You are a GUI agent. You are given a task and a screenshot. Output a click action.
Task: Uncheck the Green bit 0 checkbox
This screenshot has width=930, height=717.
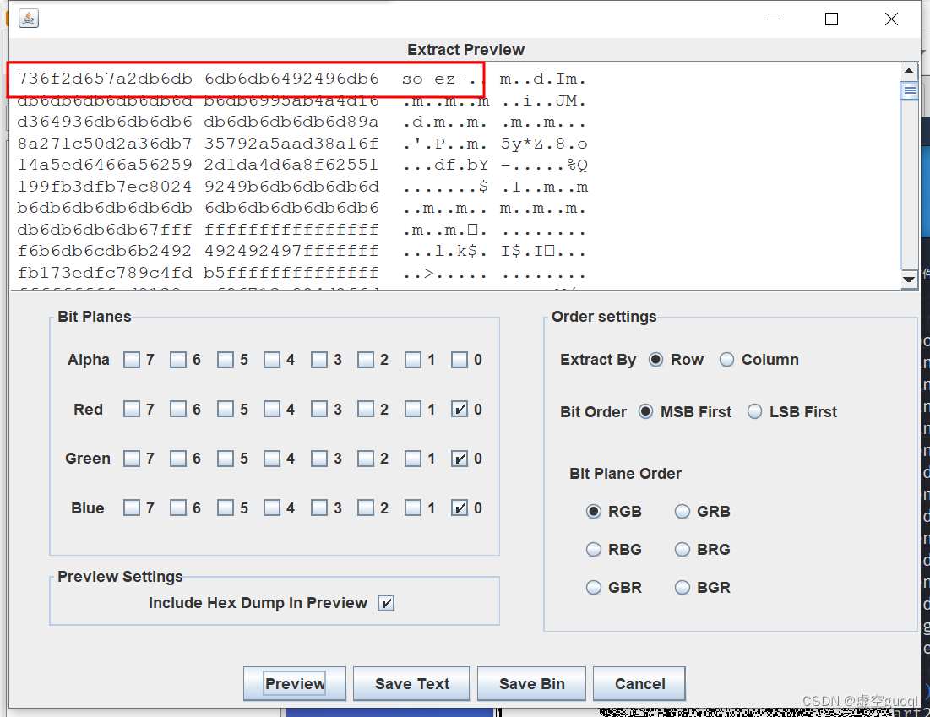pos(460,458)
